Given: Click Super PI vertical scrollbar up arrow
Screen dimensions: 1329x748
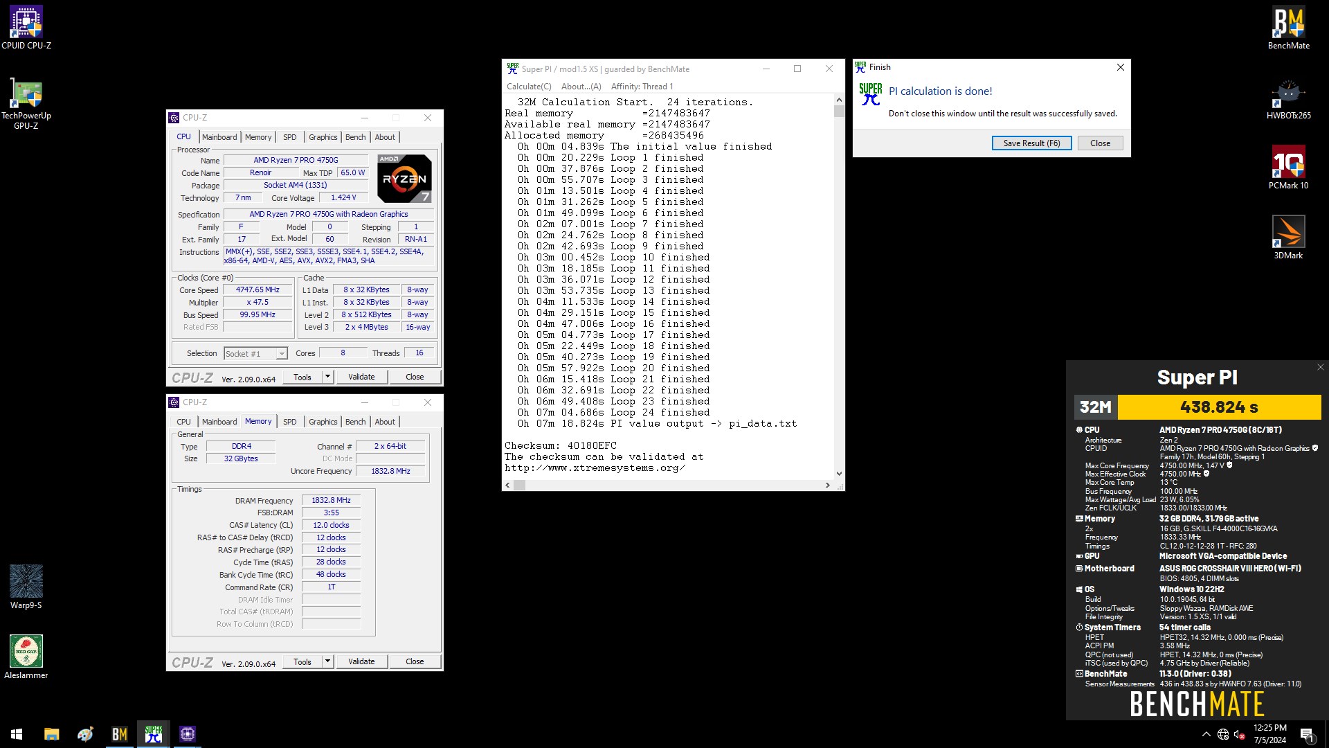Looking at the screenshot, I should (839, 100).
